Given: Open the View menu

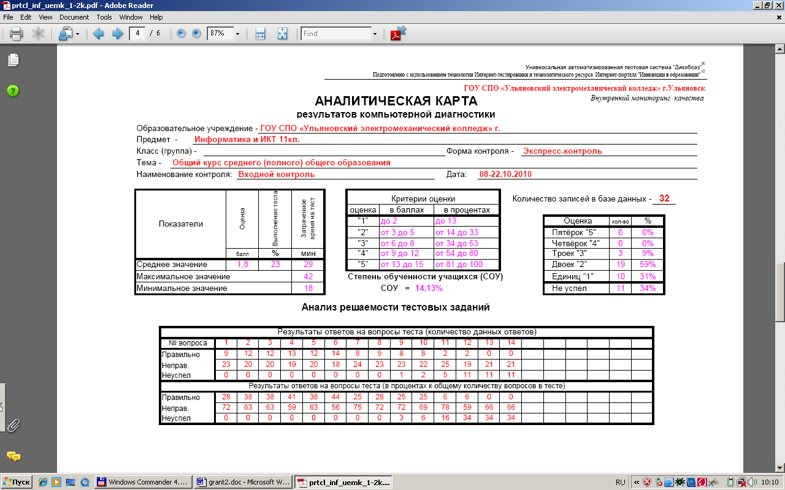Looking at the screenshot, I should click(45, 18).
